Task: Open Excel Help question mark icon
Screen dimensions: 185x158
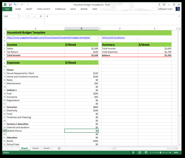Action: (159, 5)
